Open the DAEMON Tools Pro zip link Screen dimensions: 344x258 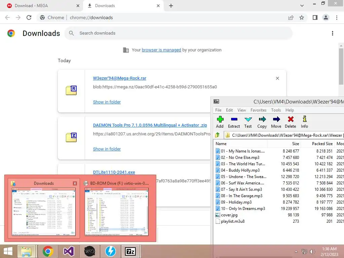pyautogui.click(x=150, y=125)
